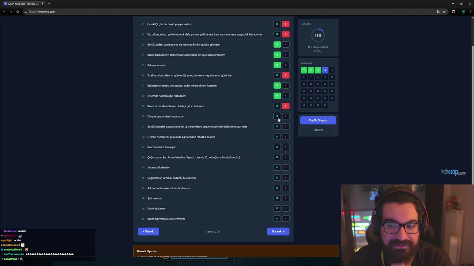Answer D for question 66 Etrafımda başkalarının görmediği
The width and height of the screenshot is (474, 266).
click(277, 75)
